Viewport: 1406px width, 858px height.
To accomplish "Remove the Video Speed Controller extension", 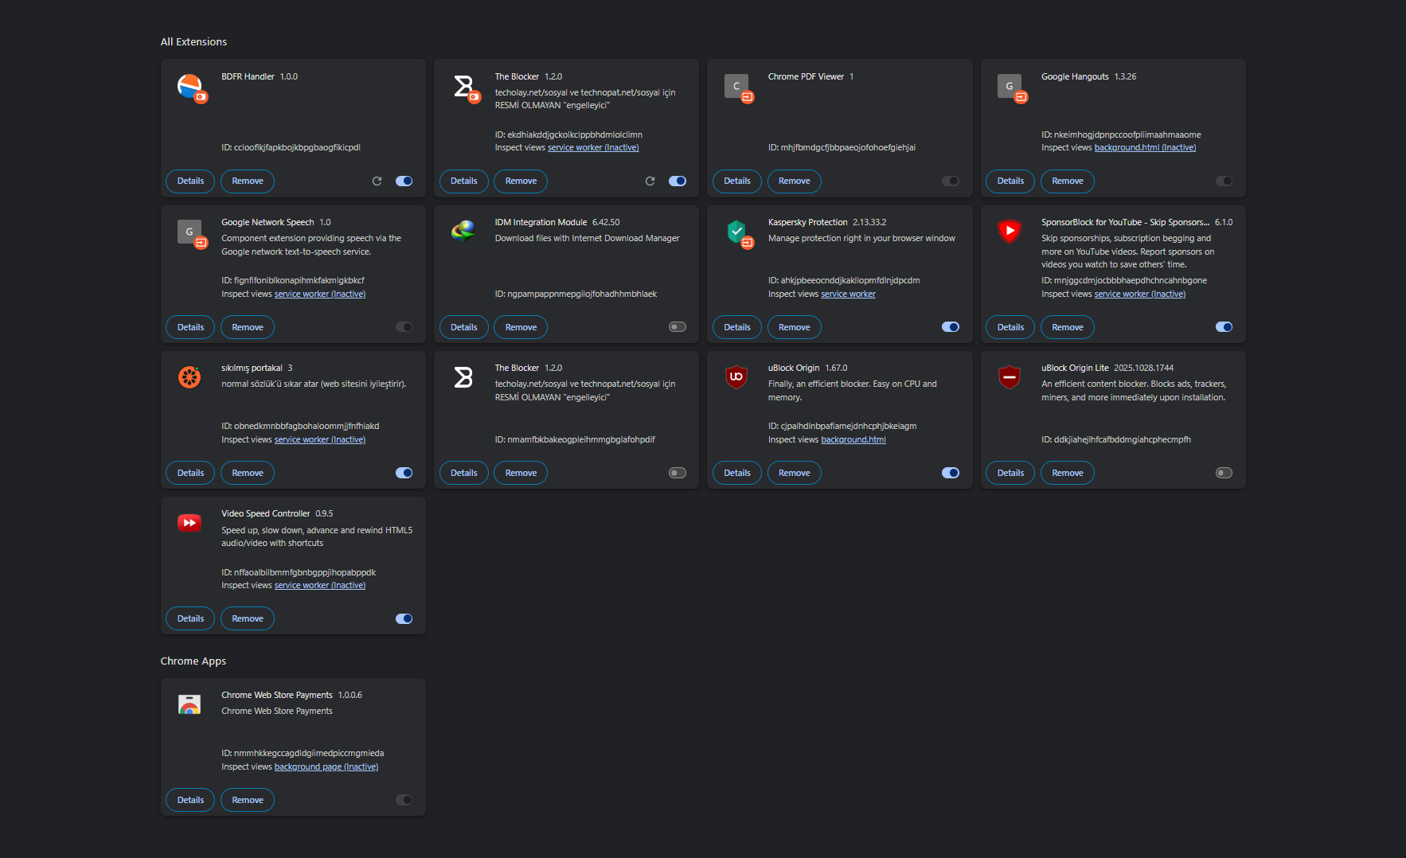I will point(248,618).
